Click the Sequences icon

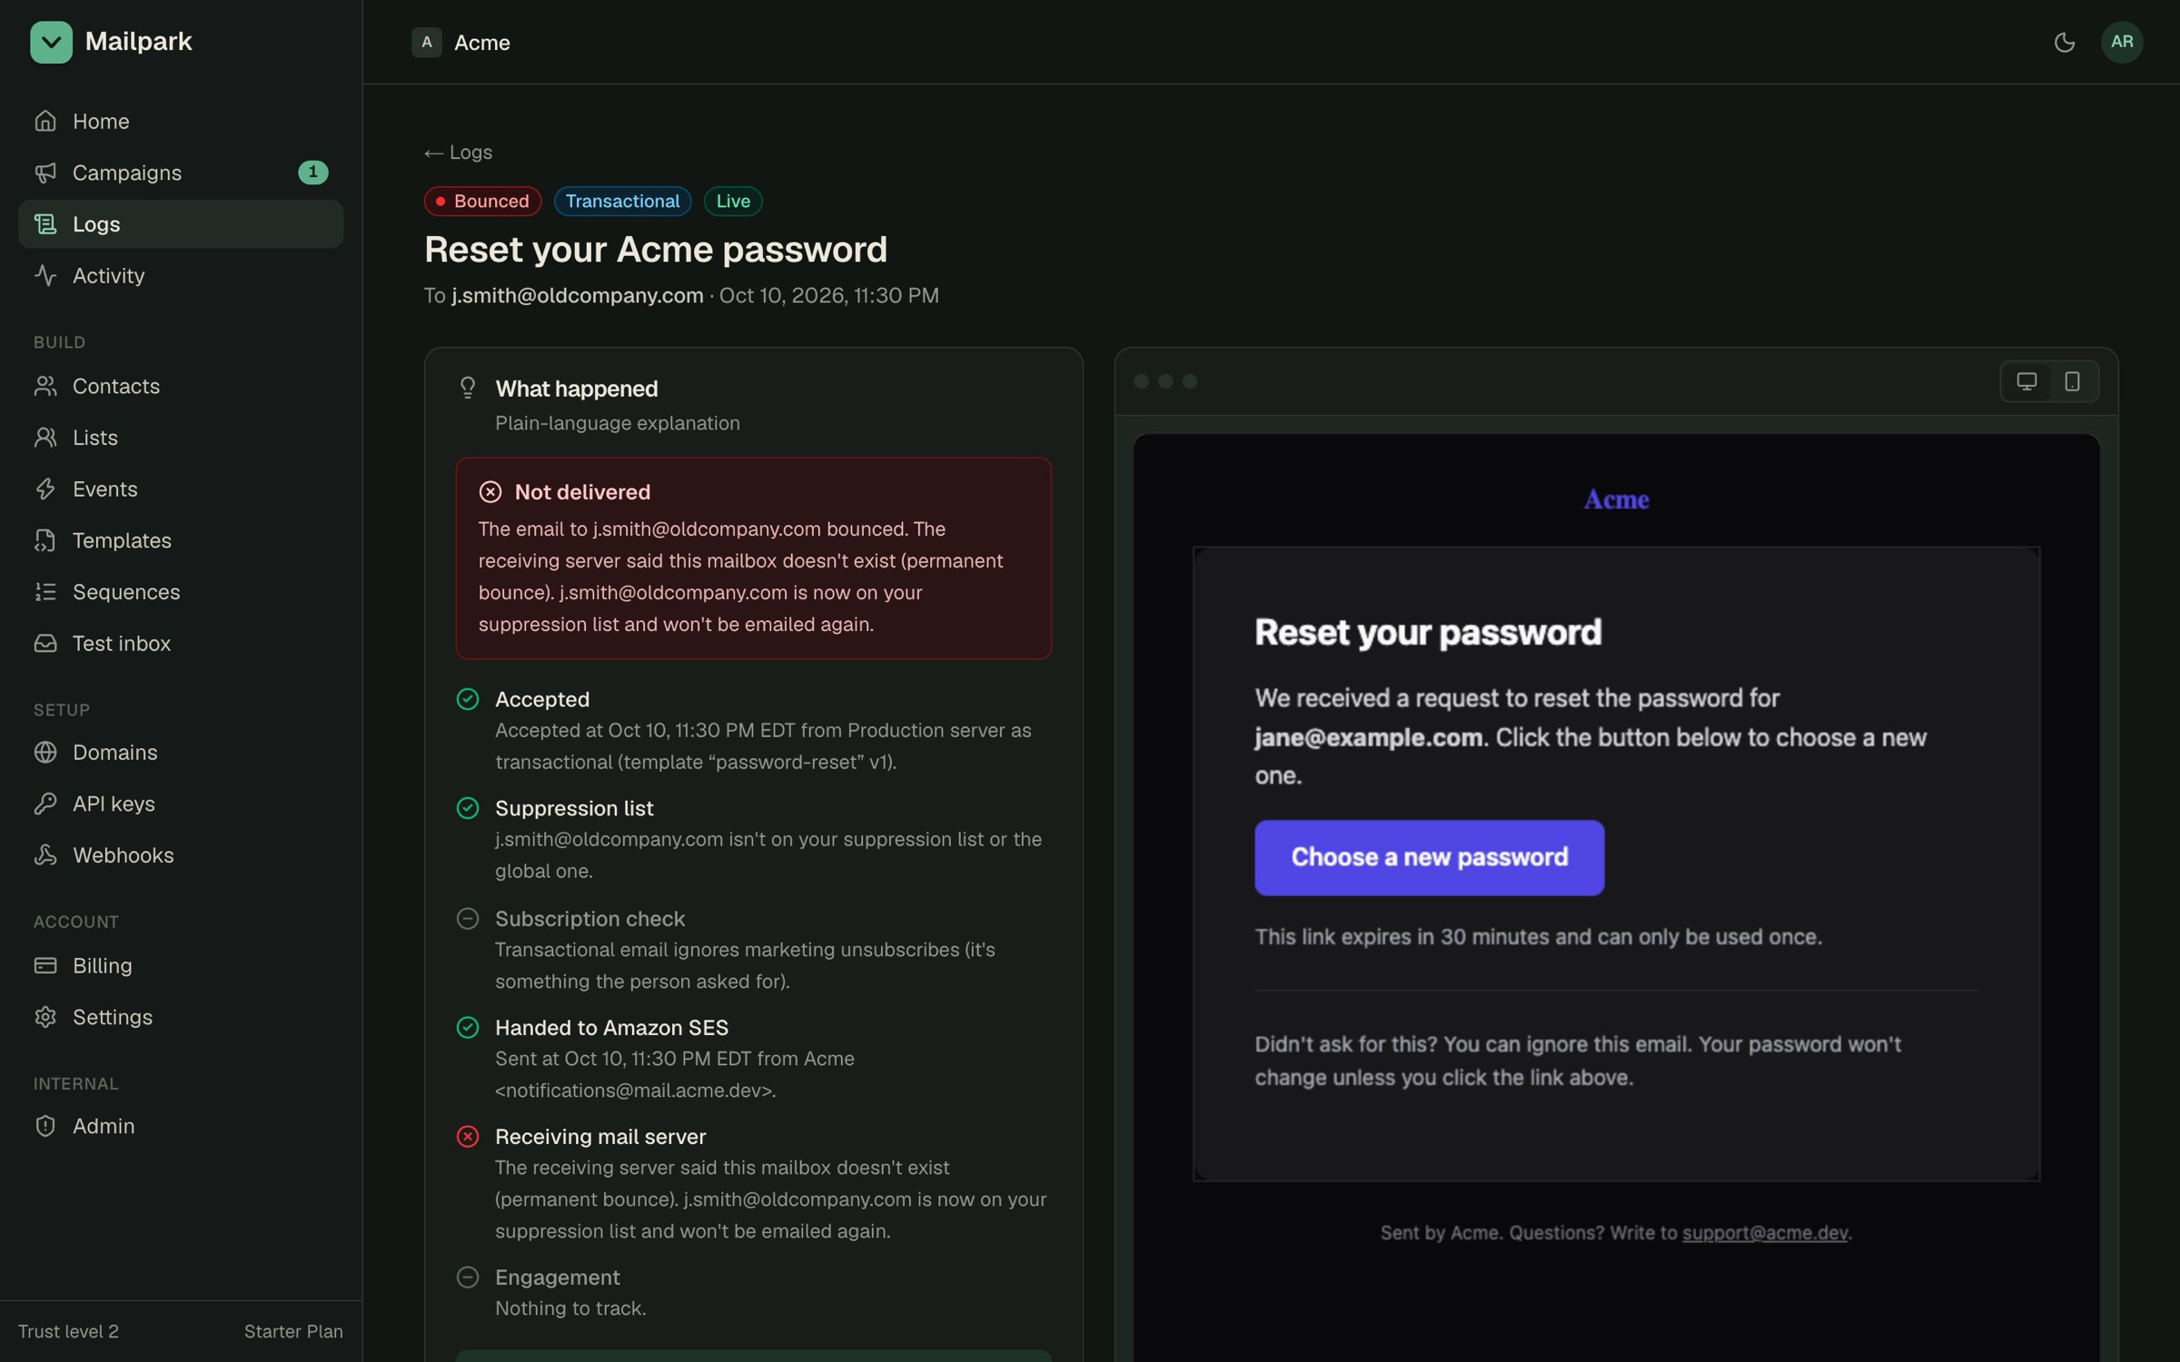[x=45, y=592]
